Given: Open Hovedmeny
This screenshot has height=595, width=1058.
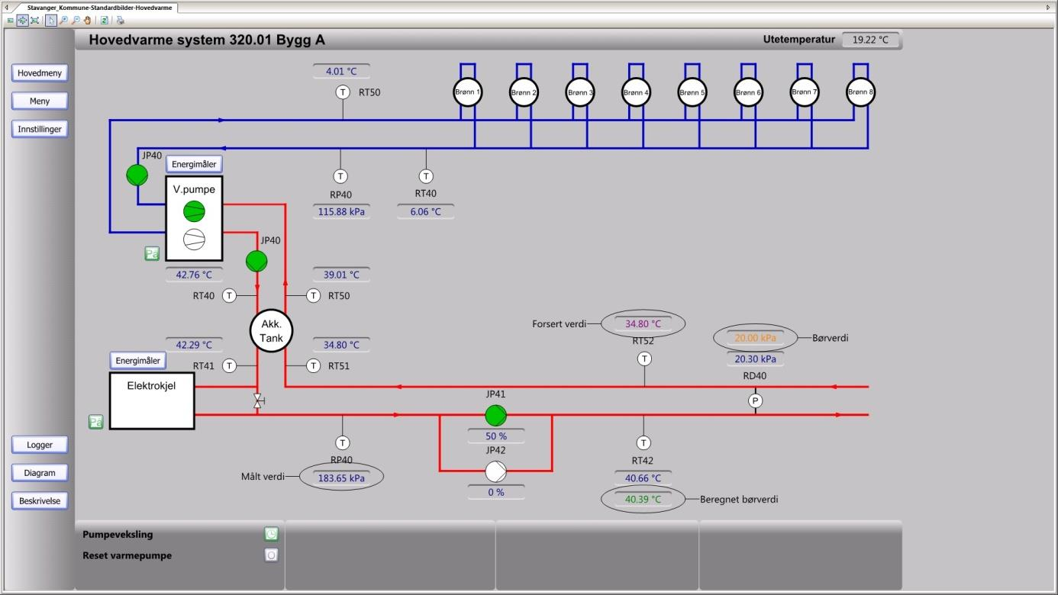Looking at the screenshot, I should tap(40, 72).
